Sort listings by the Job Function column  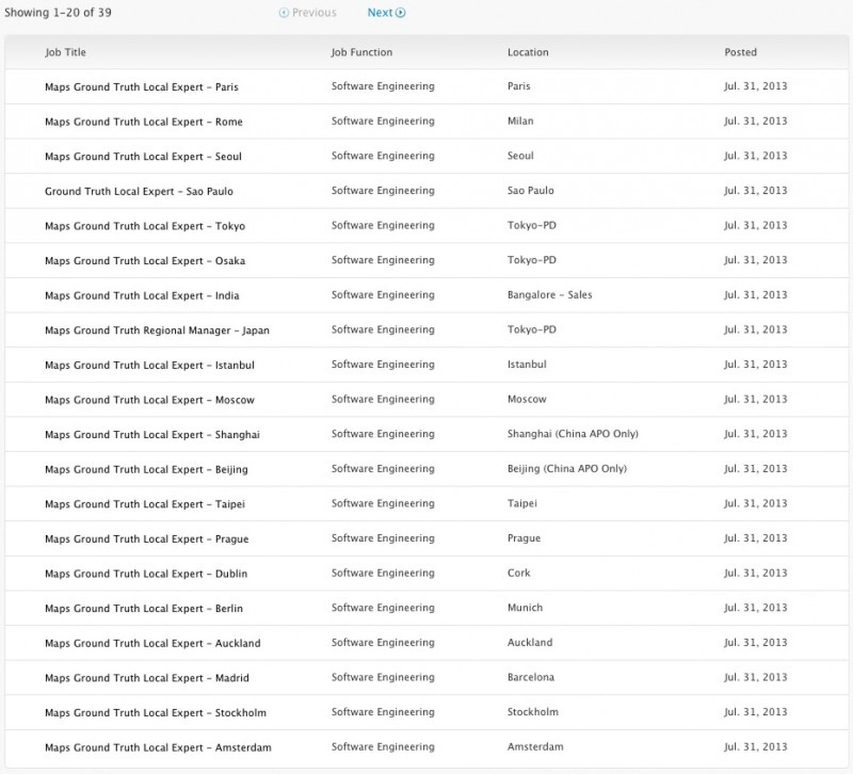(x=361, y=52)
